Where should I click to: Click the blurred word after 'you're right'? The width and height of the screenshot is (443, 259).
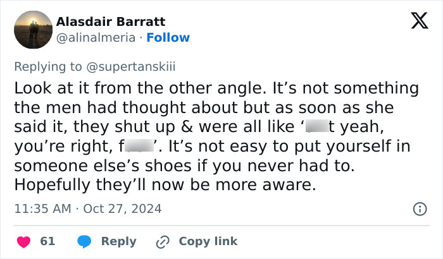[x=139, y=147]
